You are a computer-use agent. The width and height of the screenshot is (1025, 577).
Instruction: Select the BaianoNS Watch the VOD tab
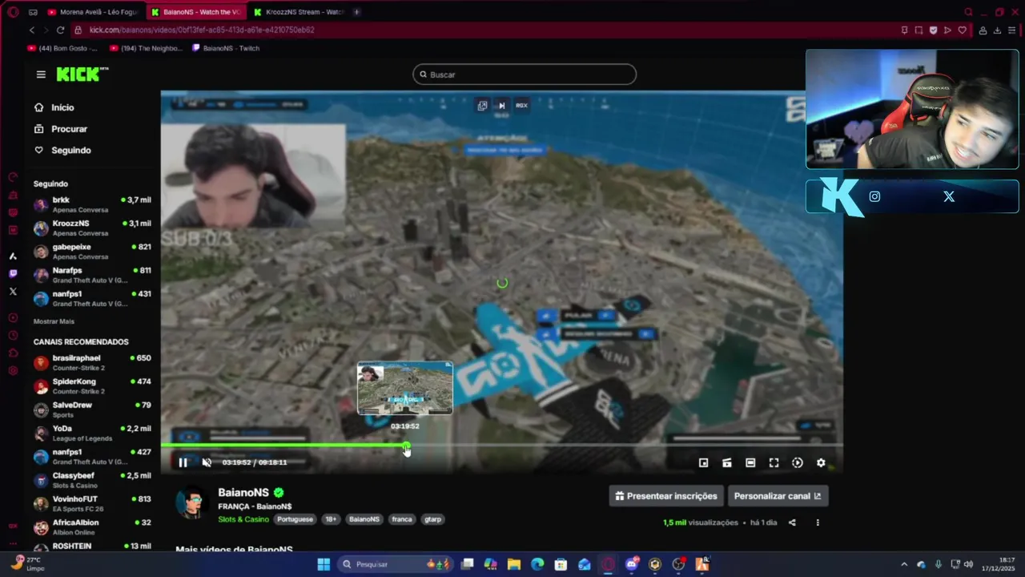(195, 12)
